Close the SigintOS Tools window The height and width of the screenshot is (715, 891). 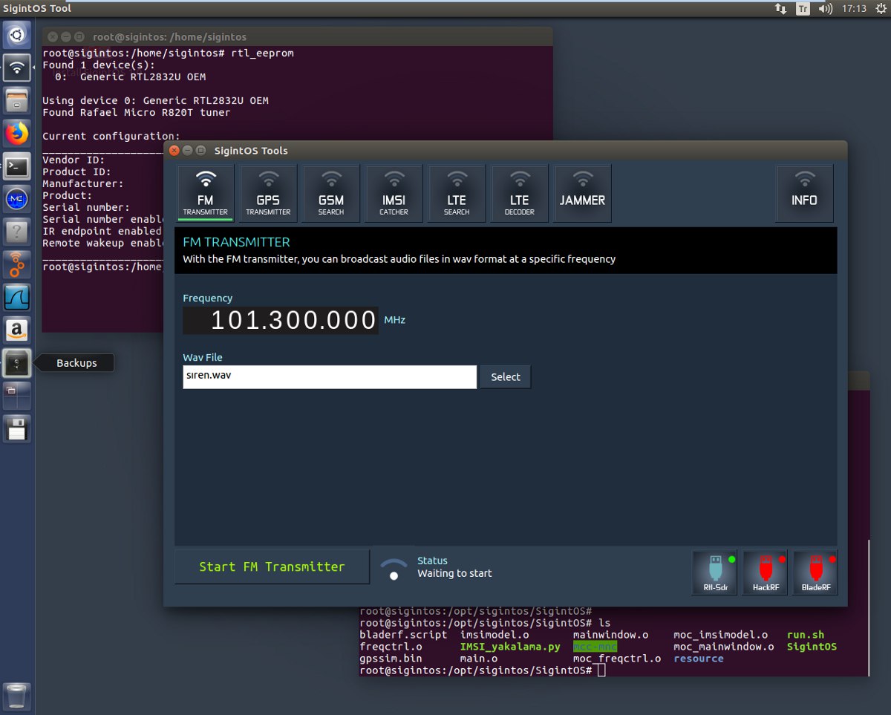tap(174, 151)
